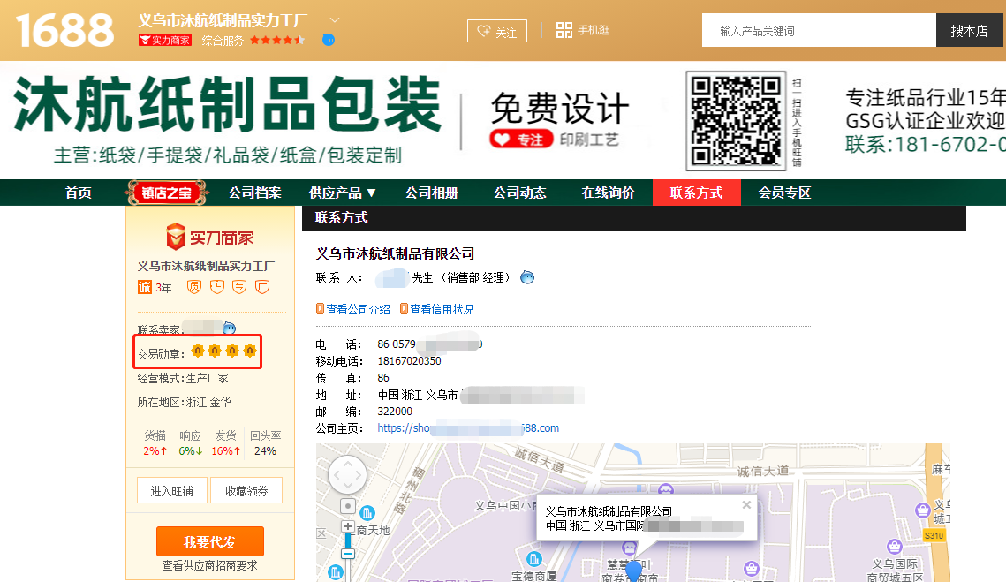
Task: Click the purple shop marker near 义乌国际商贸城五区
Action: [x=895, y=546]
